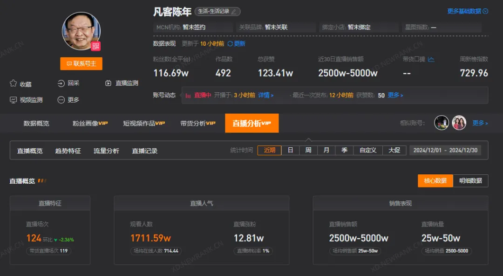Switch statistics period to 日 (daily)
Image resolution: width=503 pixels, height=276 pixels.
coord(290,150)
